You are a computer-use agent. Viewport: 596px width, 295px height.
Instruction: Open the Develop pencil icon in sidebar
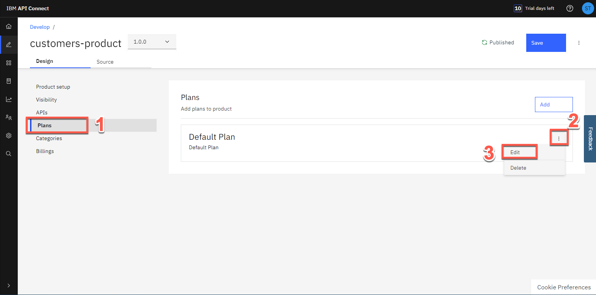[x=9, y=45]
